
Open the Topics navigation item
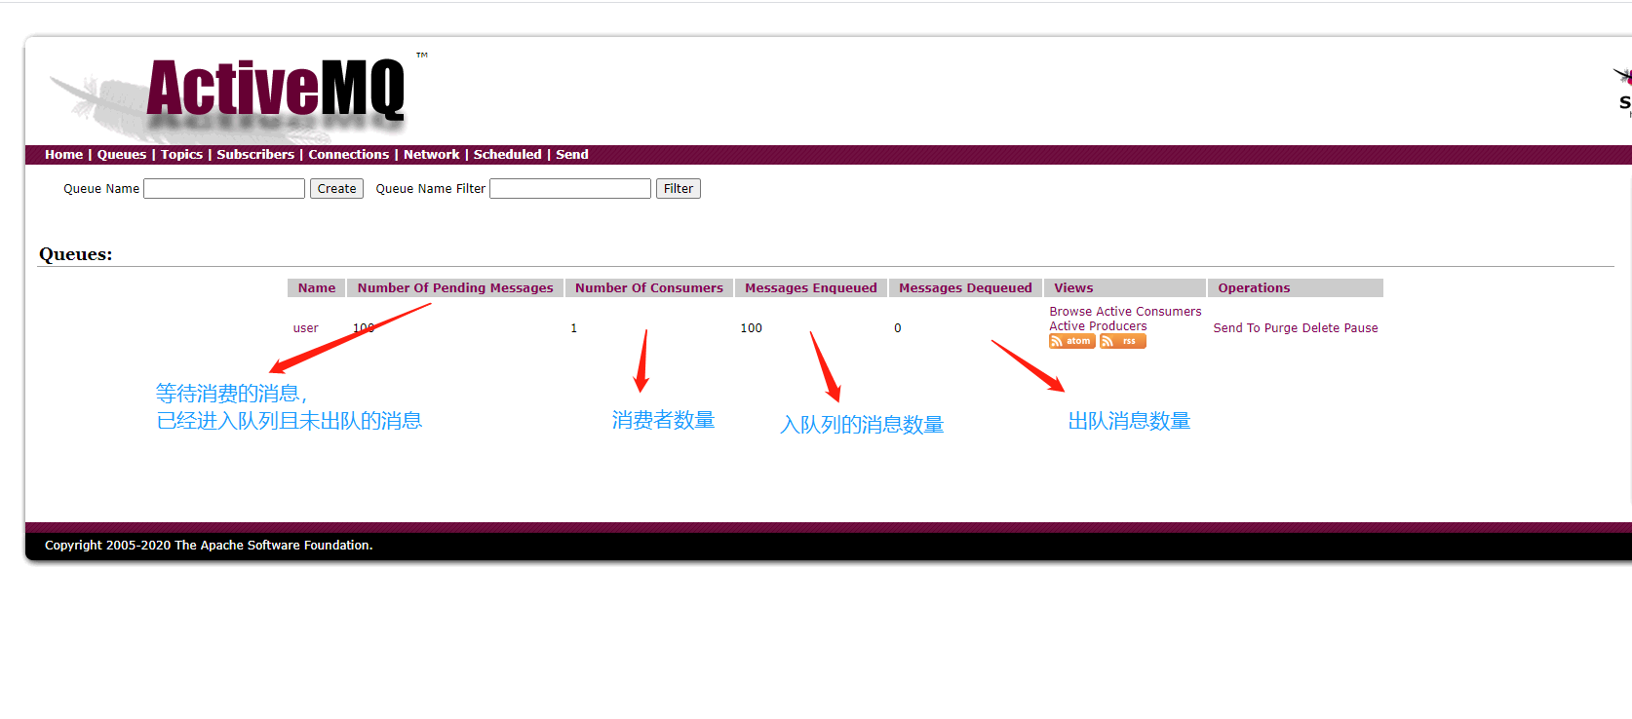[181, 154]
